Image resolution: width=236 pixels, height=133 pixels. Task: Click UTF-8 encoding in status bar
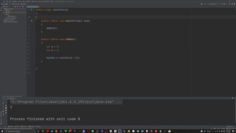(x=219, y=128)
